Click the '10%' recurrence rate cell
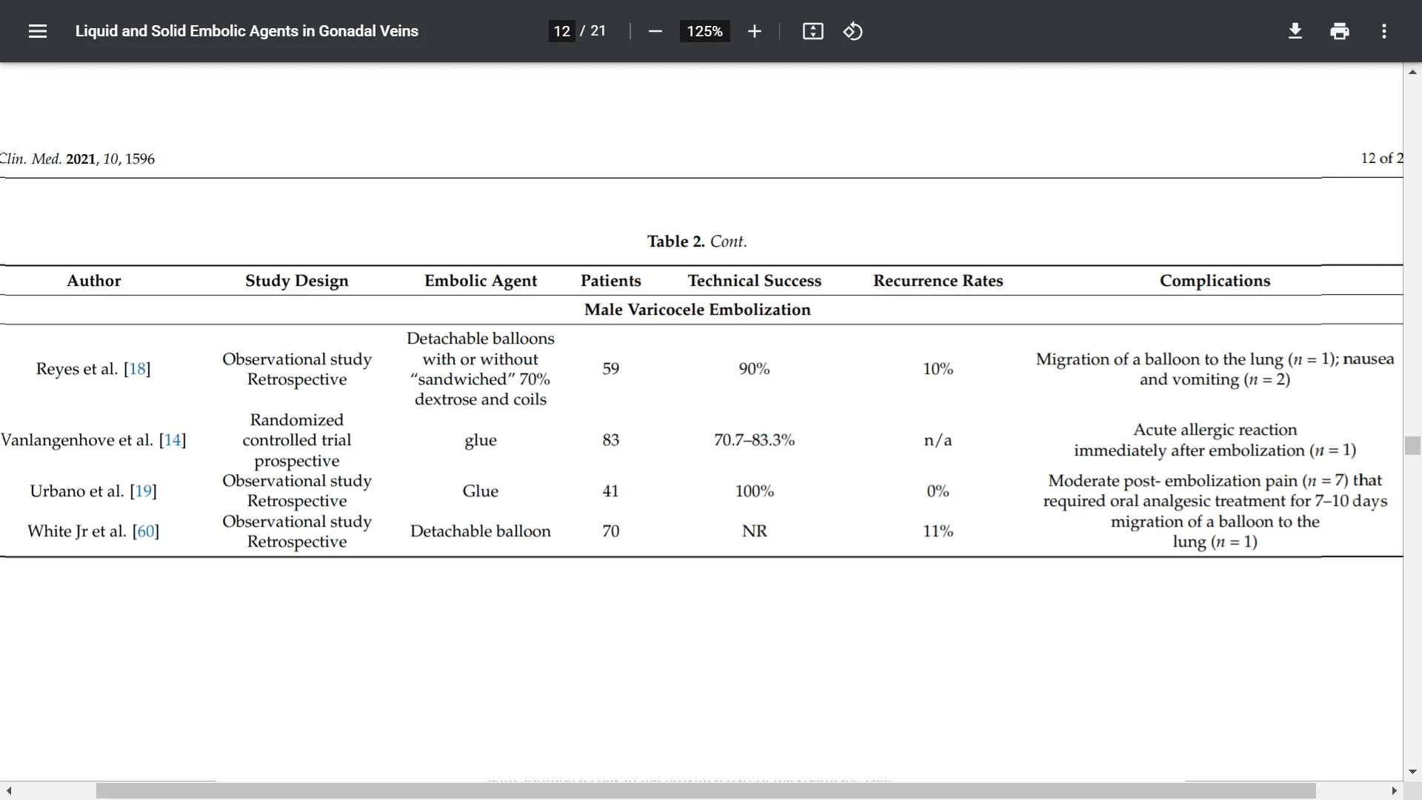Screen dimensions: 1422x800 click(x=938, y=369)
